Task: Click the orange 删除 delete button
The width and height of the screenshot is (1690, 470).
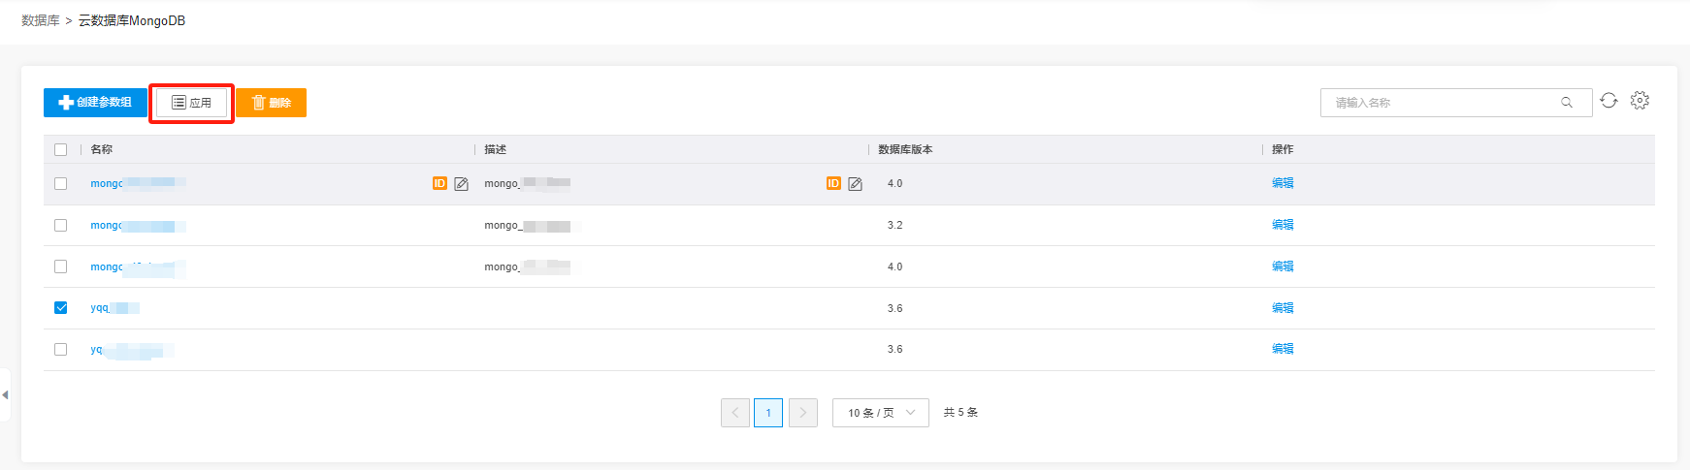Action: coord(271,103)
